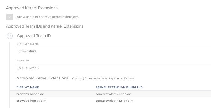Click the empty table area below crowdstrikeplatform row
This screenshot has width=211, height=110.
tap(110, 106)
